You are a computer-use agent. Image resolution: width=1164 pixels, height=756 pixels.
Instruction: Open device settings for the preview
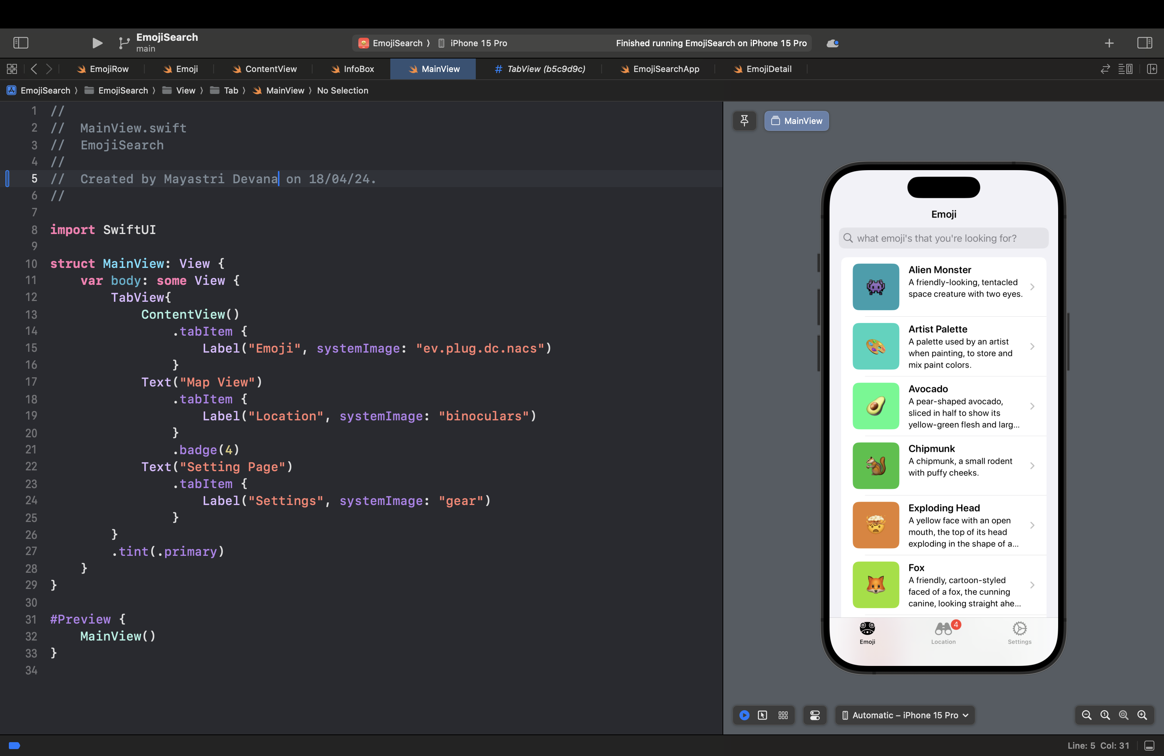[814, 715]
